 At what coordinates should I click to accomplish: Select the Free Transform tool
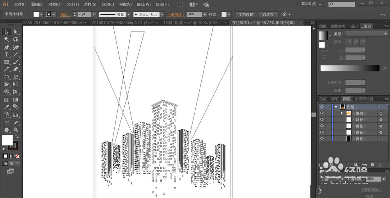click(x=16, y=84)
